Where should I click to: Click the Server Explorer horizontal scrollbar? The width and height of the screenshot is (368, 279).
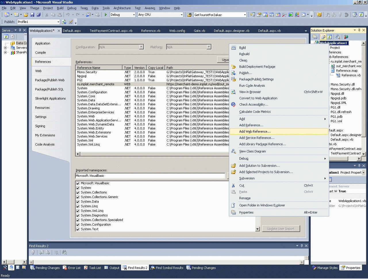(x=14, y=262)
